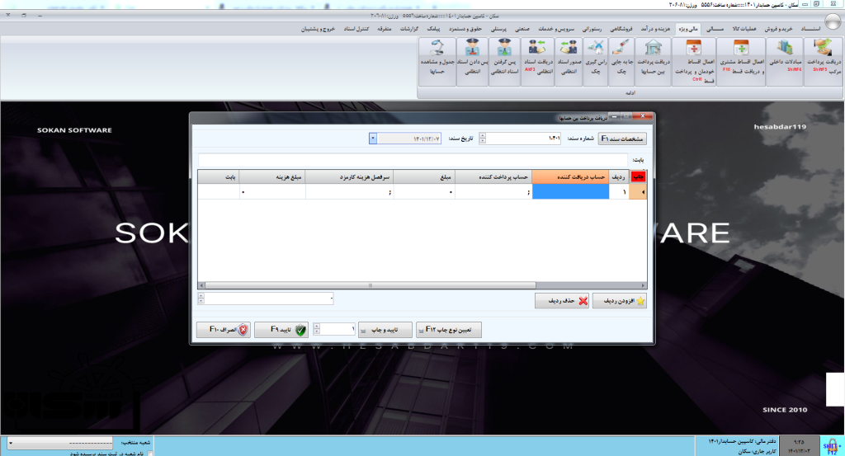Click the حساب پرداخت کننده column header
845x456 pixels.
pyautogui.click(x=493, y=176)
